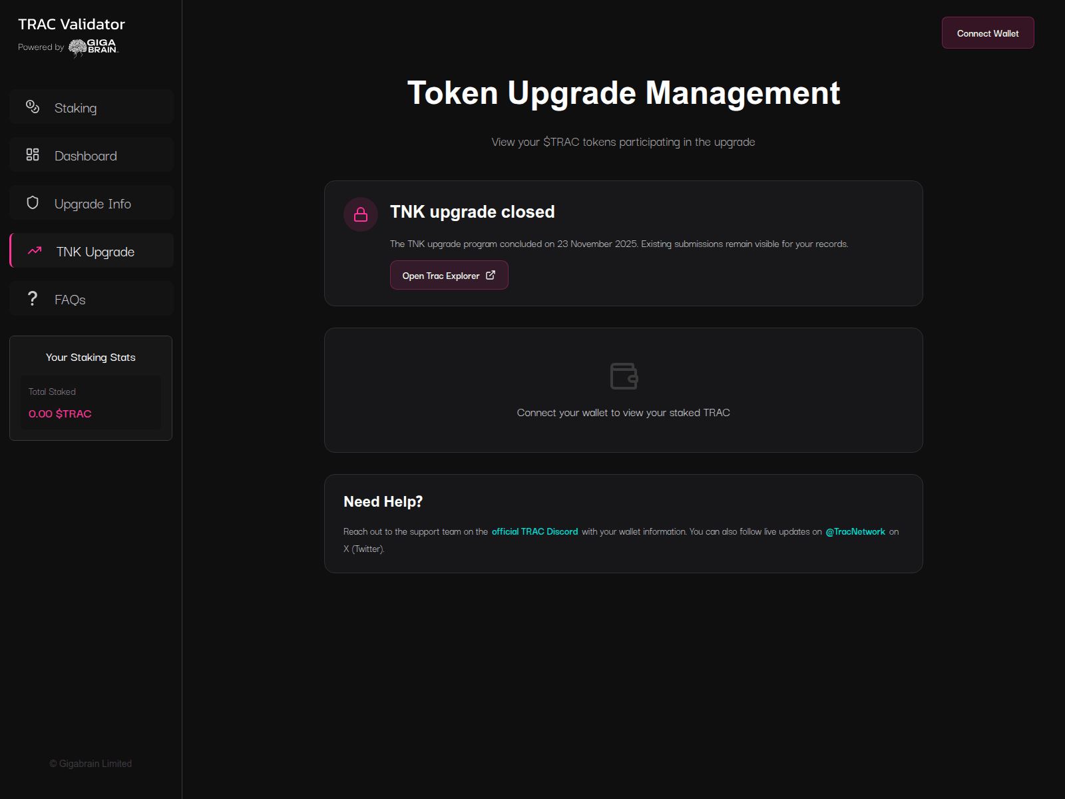
Task: Click the FAQs question mark icon
Action: (x=33, y=298)
